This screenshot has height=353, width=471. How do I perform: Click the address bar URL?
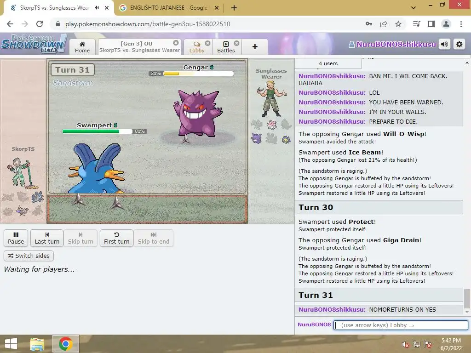coord(148,24)
